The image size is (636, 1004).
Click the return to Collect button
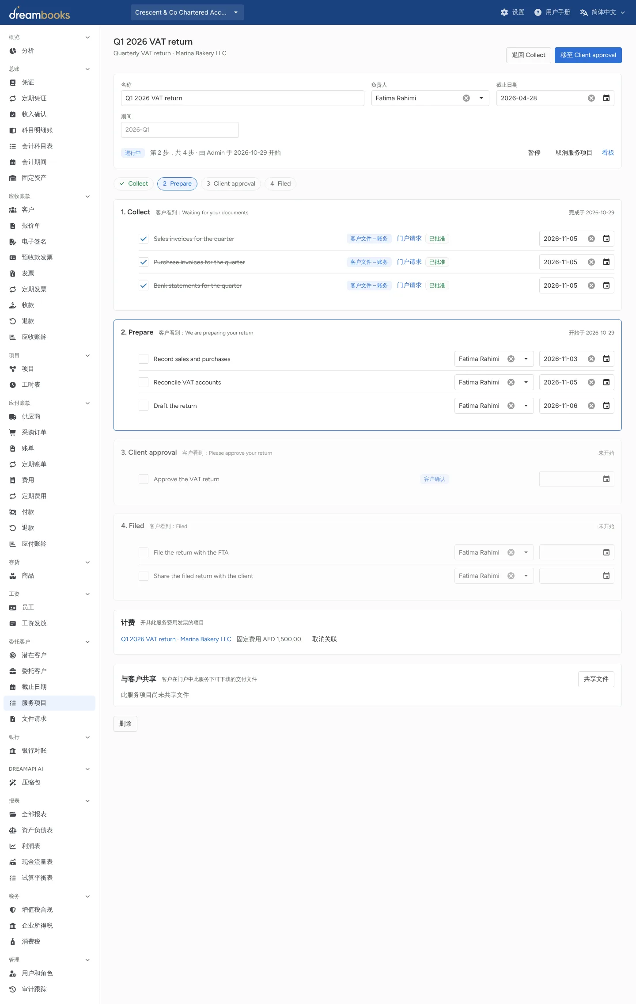[529, 55]
